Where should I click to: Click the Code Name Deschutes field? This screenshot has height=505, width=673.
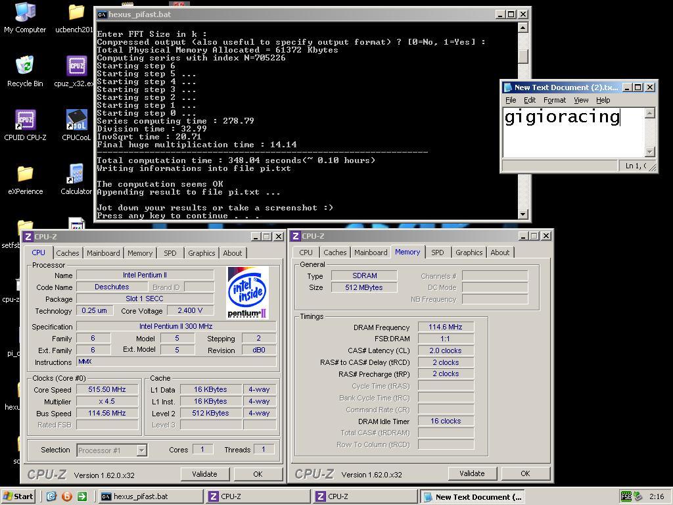[112, 287]
